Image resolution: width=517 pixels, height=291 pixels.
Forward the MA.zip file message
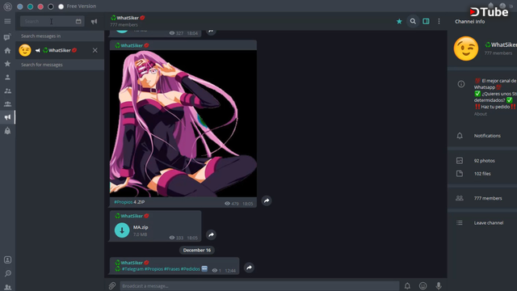[x=211, y=235]
